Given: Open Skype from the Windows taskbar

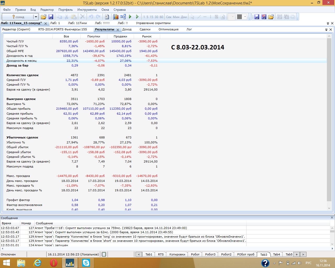Looking at the screenshot, I should (x=86, y=263).
